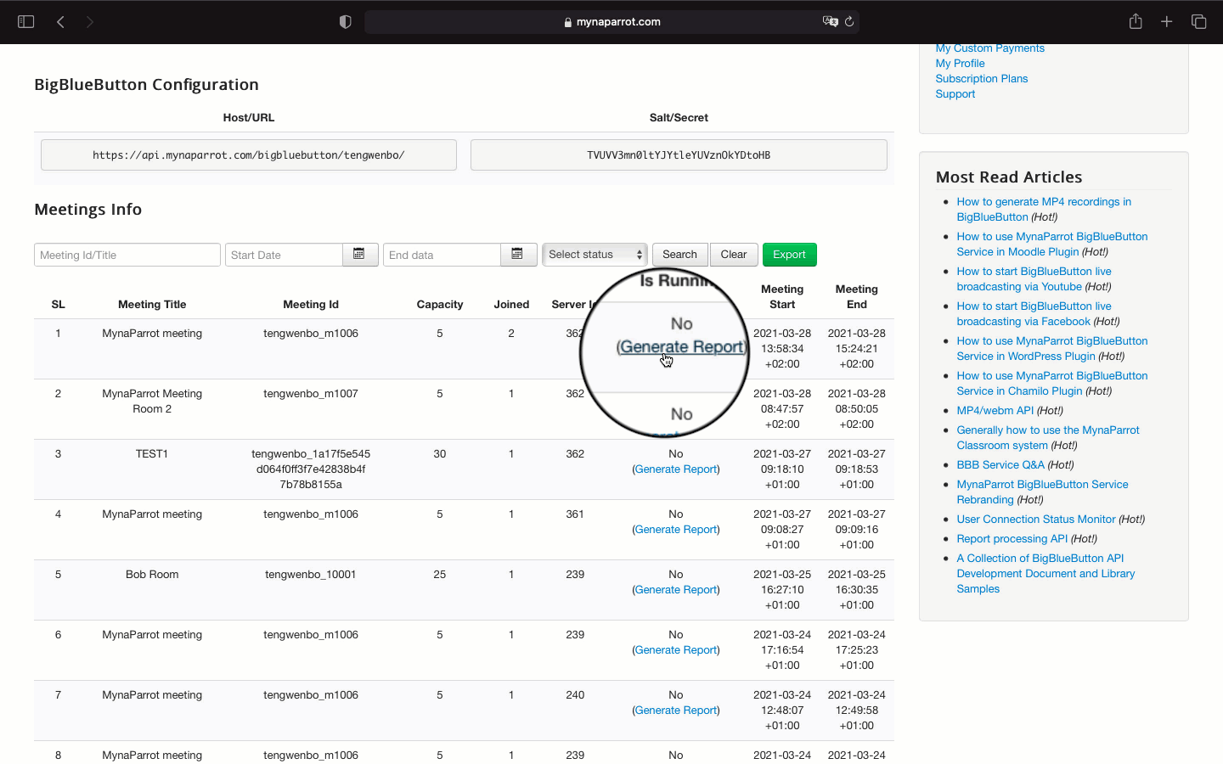The height and width of the screenshot is (764, 1223).
Task: Open MynaParrot Classroom system article
Action: click(1048, 438)
